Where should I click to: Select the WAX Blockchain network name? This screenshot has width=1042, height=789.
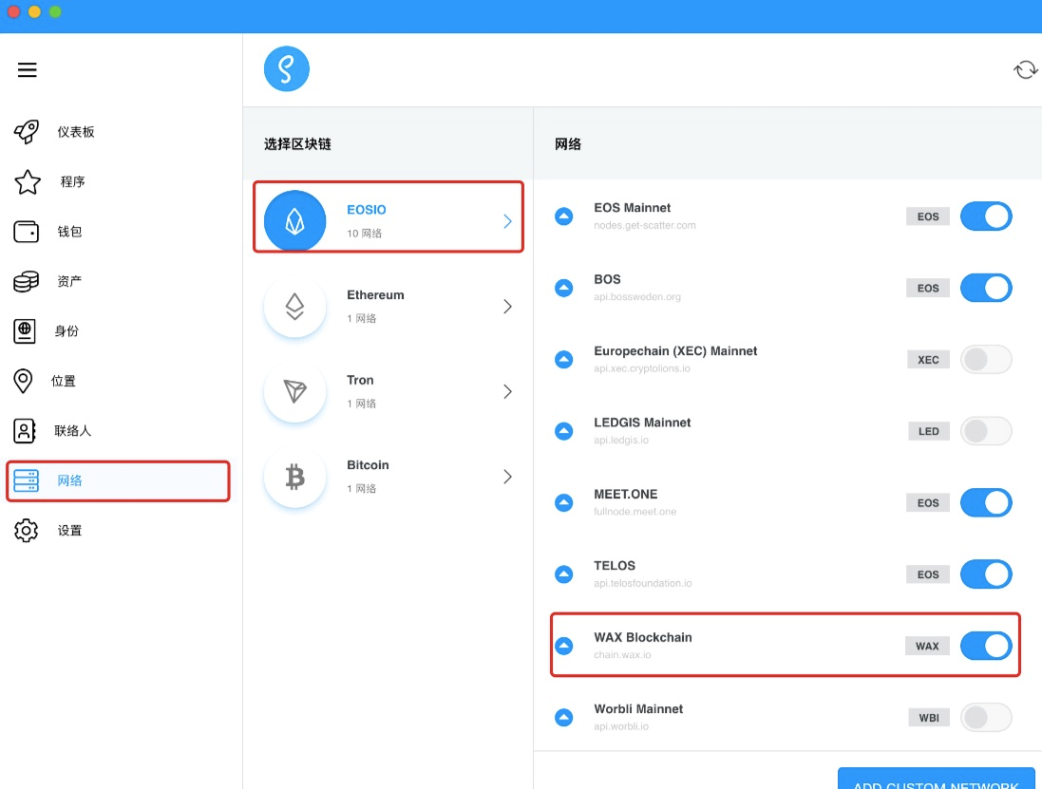click(643, 637)
